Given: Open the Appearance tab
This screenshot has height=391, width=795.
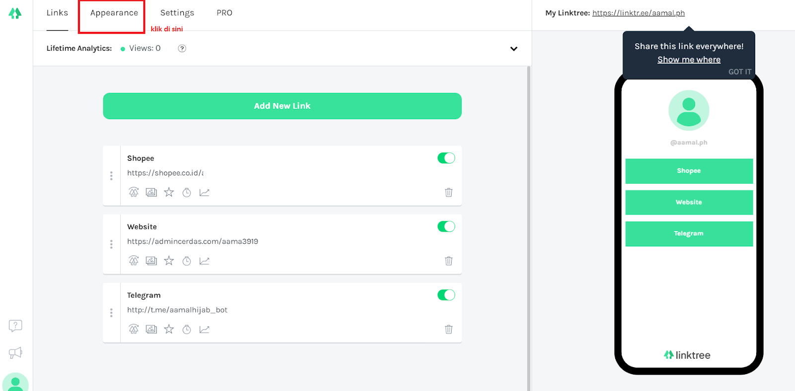Looking at the screenshot, I should (x=114, y=13).
